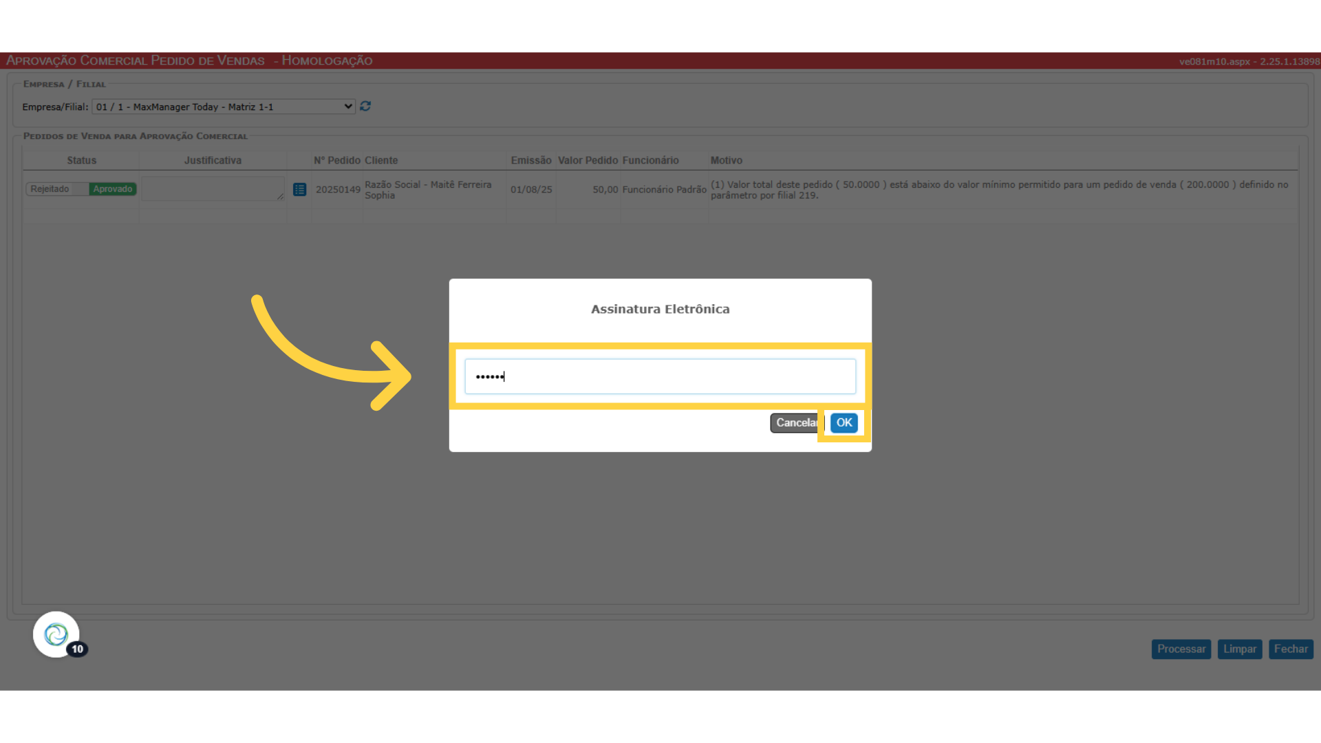Cancel the Assinatura Eletrônica dialog

797,422
